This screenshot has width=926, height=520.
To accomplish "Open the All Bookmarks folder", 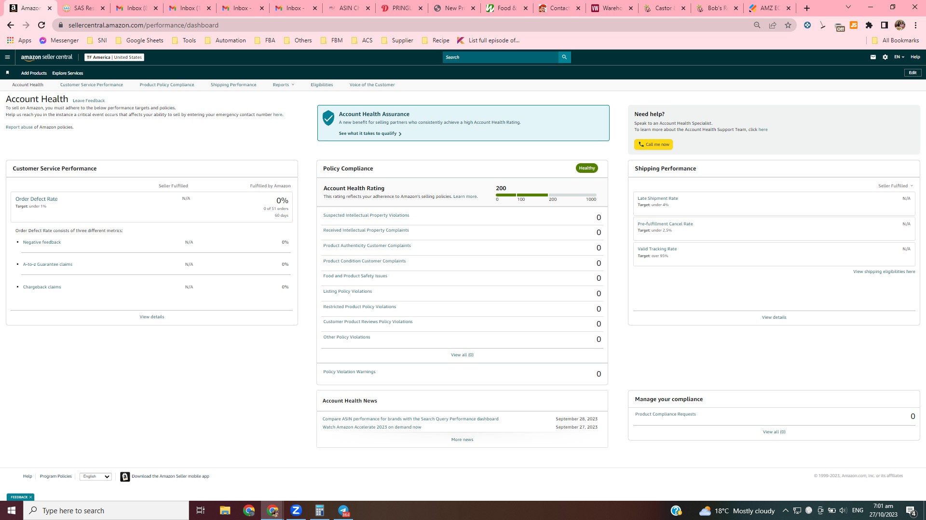I will click(x=895, y=40).
